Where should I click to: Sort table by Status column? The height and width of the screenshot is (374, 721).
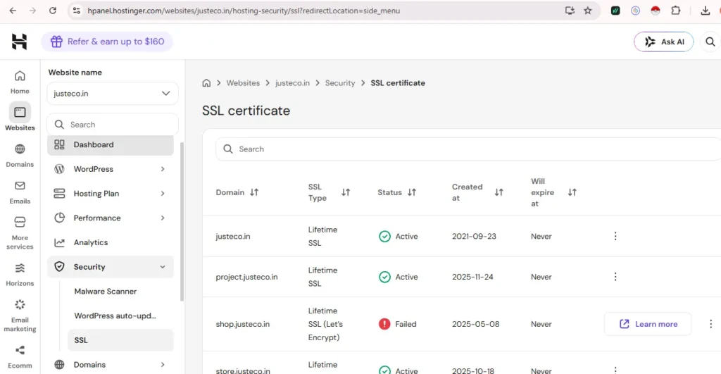click(x=412, y=192)
